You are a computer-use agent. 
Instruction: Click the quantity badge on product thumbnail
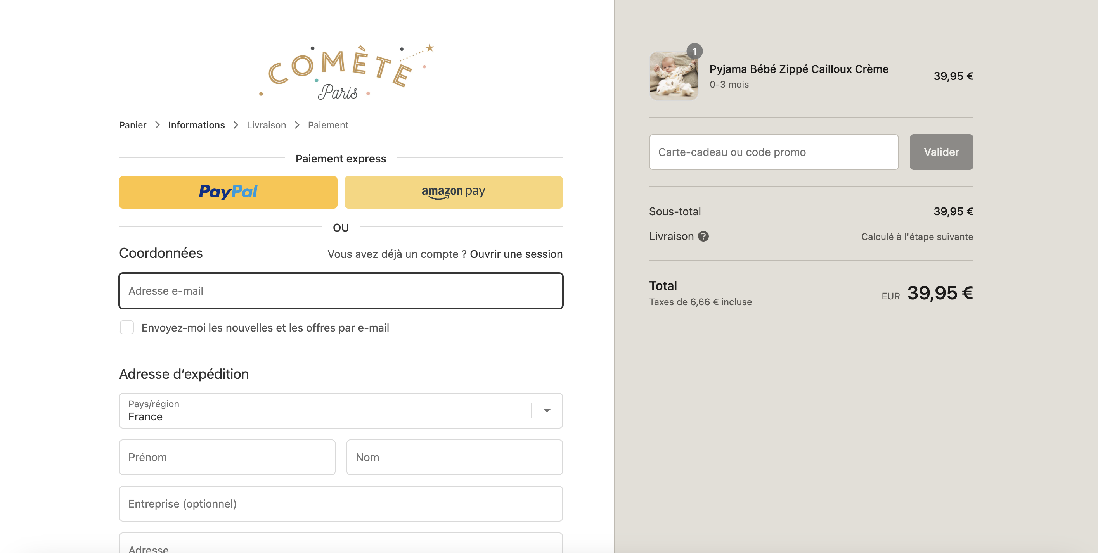tap(694, 51)
